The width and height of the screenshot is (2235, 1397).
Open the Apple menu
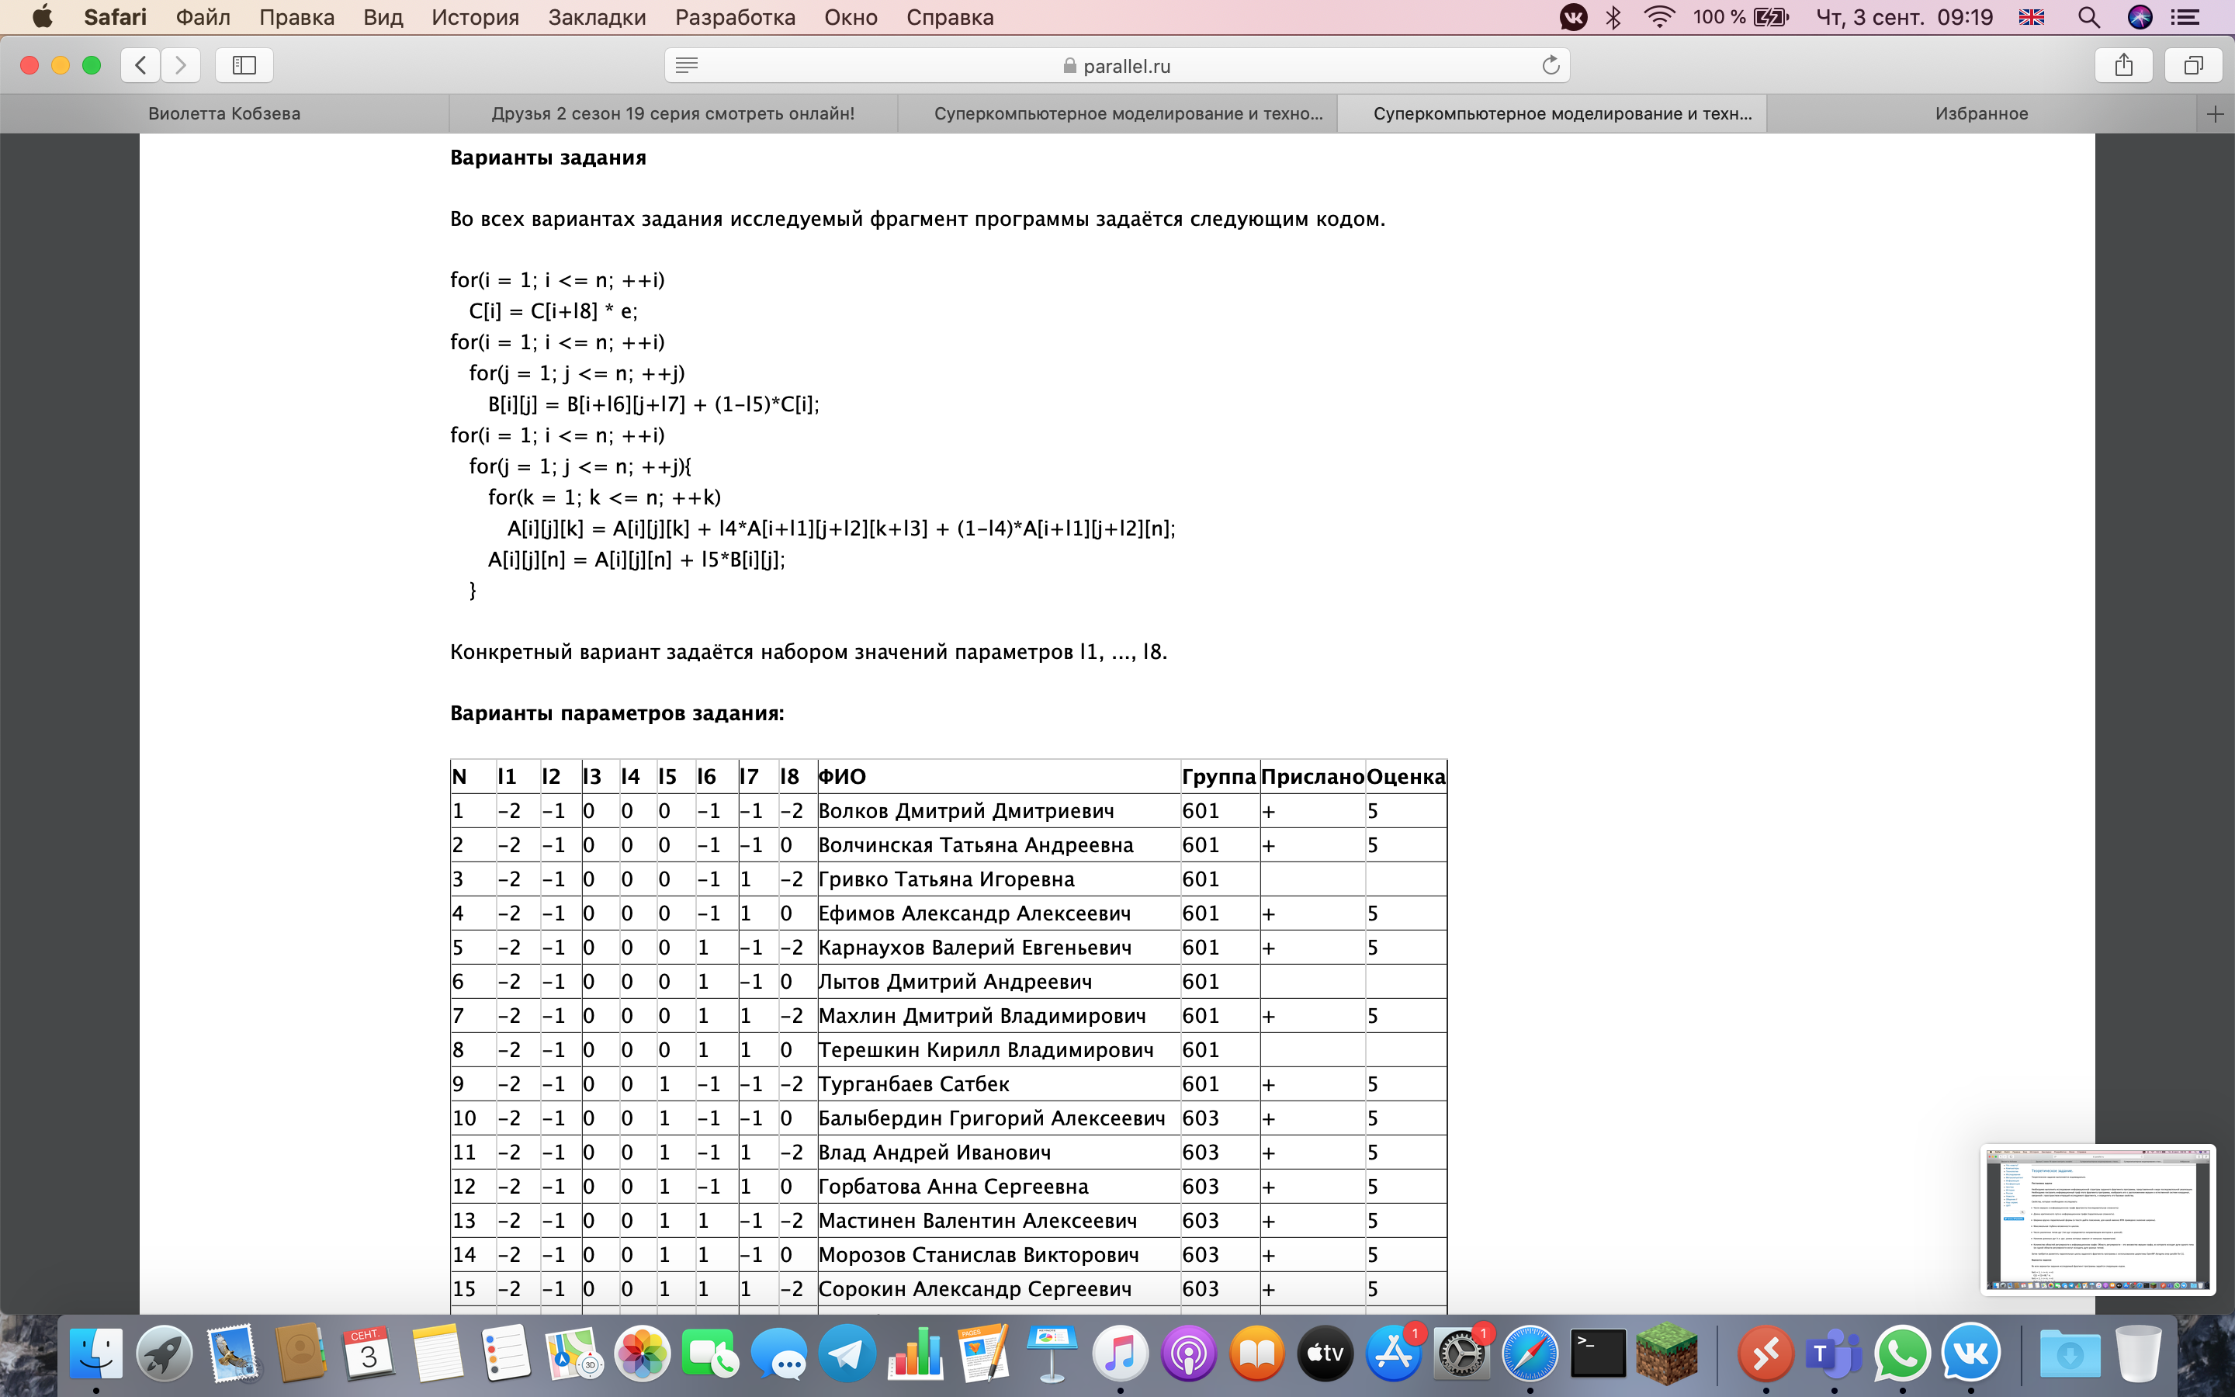pos(42,16)
